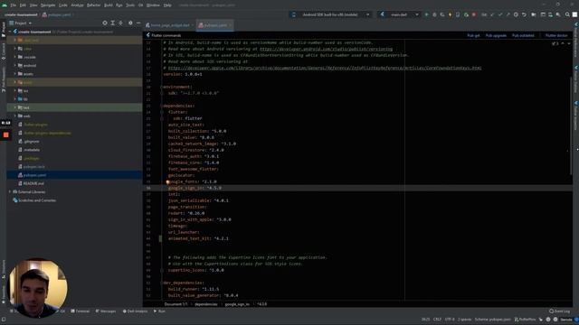
Task: Expand External Libraries in the project tree
Action: [10, 191]
